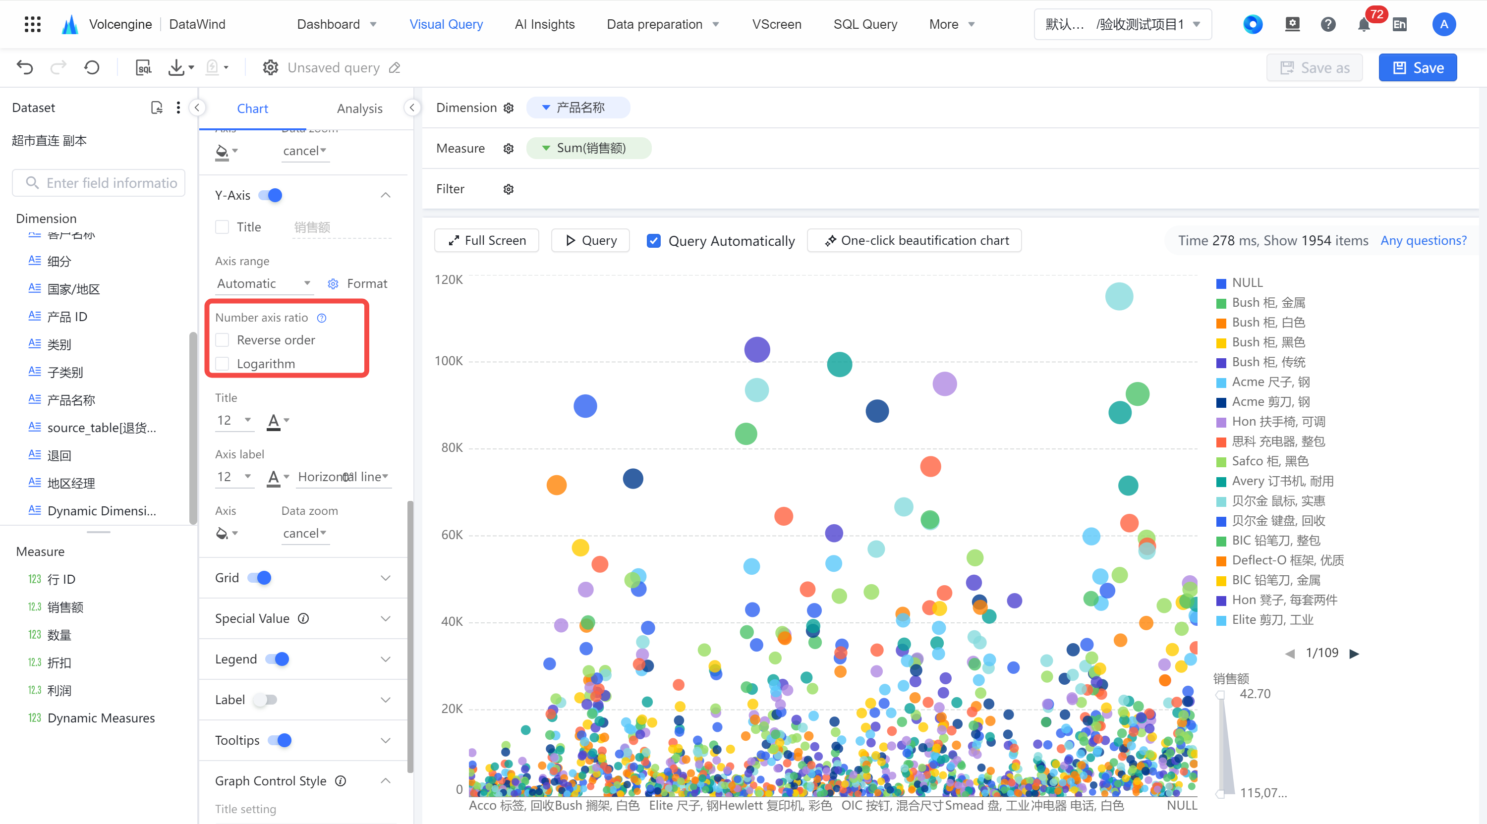The width and height of the screenshot is (1487, 824).
Task: Click Special Value info icon
Action: click(x=303, y=618)
